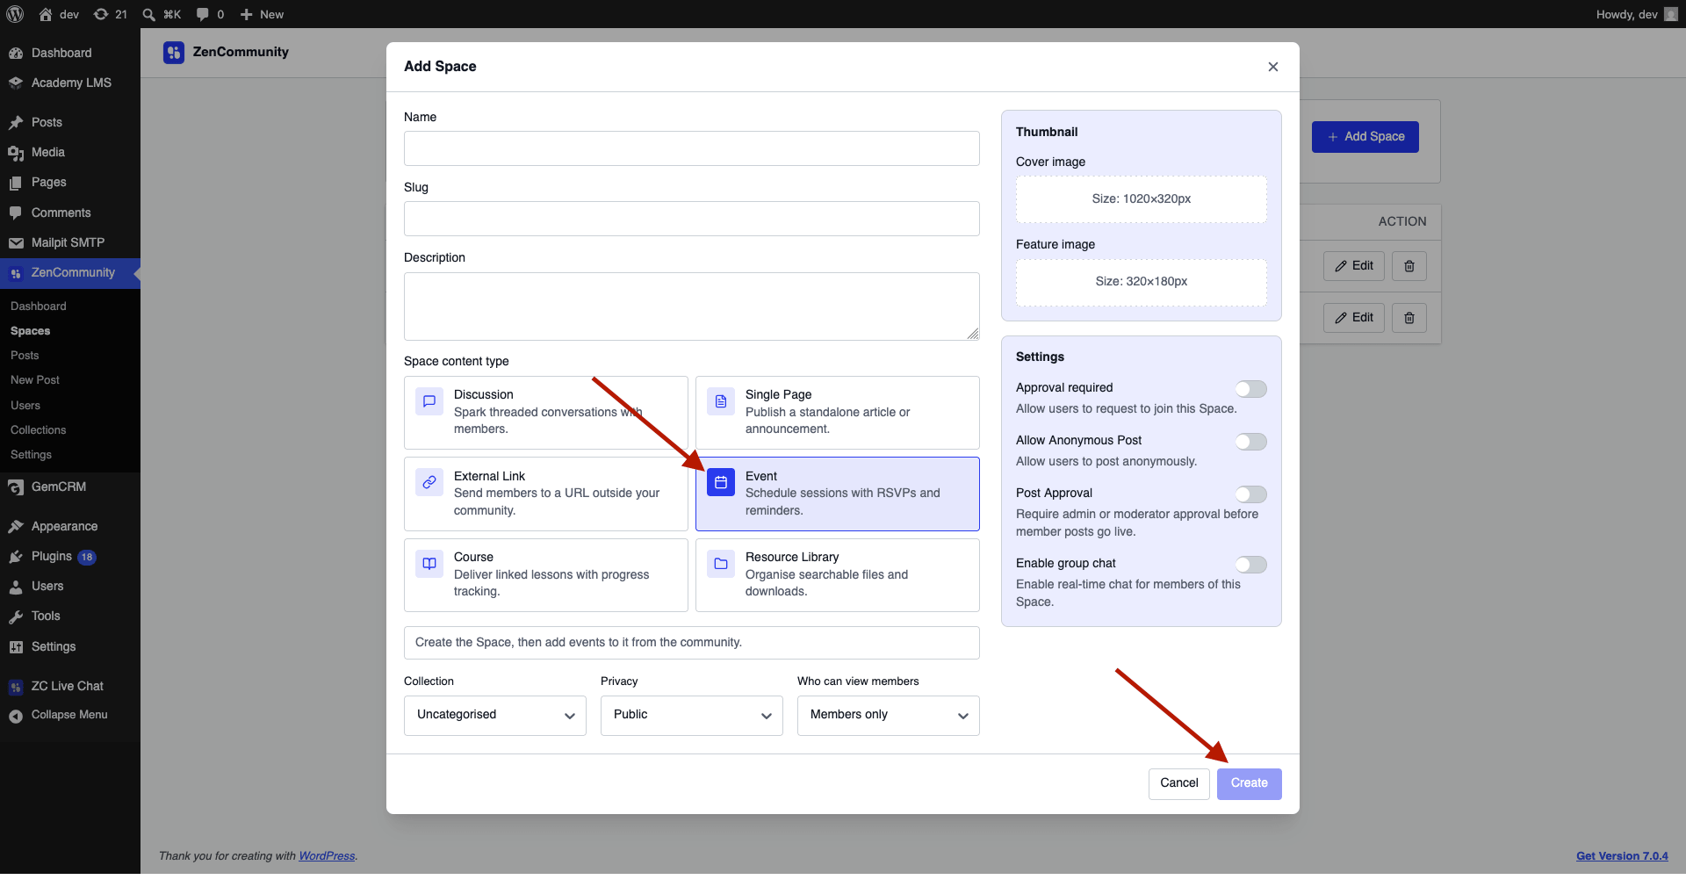Close the Add Space dialog

(1273, 67)
